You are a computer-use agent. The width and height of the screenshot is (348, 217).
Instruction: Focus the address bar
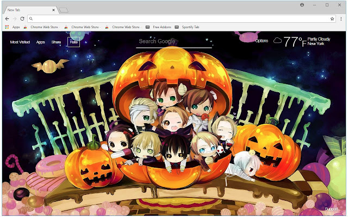pyautogui.click(x=182, y=19)
